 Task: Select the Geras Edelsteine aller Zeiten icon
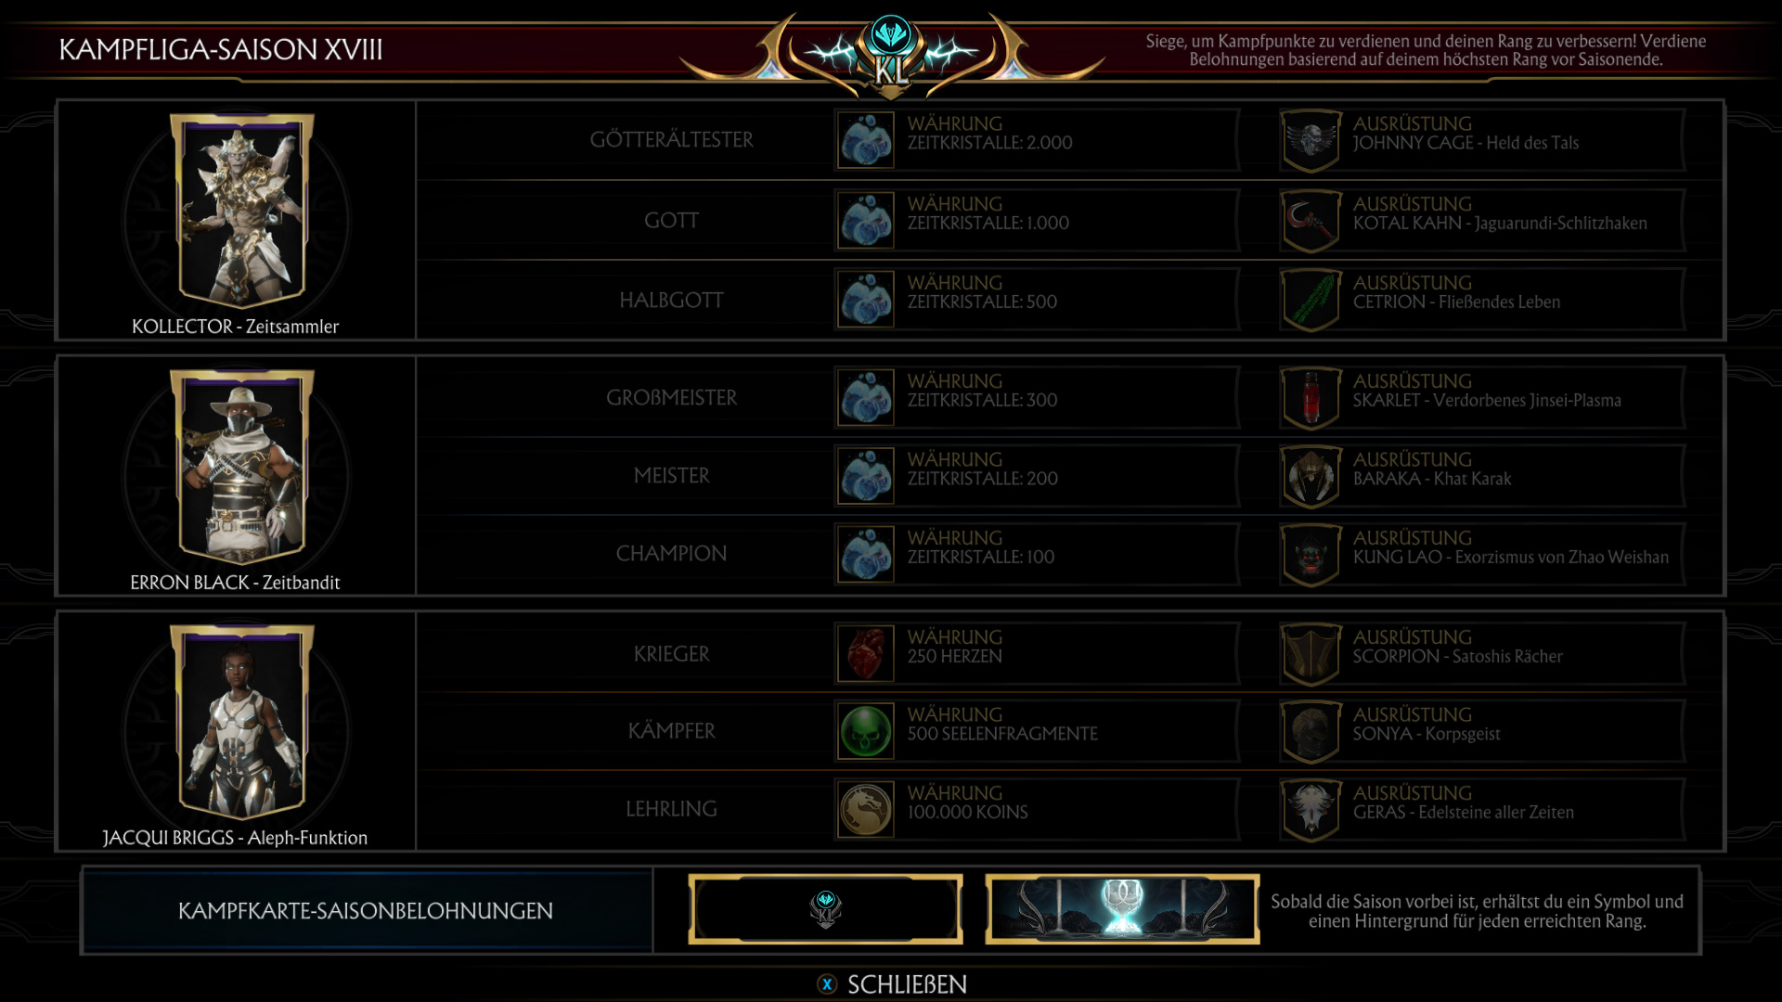point(1311,809)
